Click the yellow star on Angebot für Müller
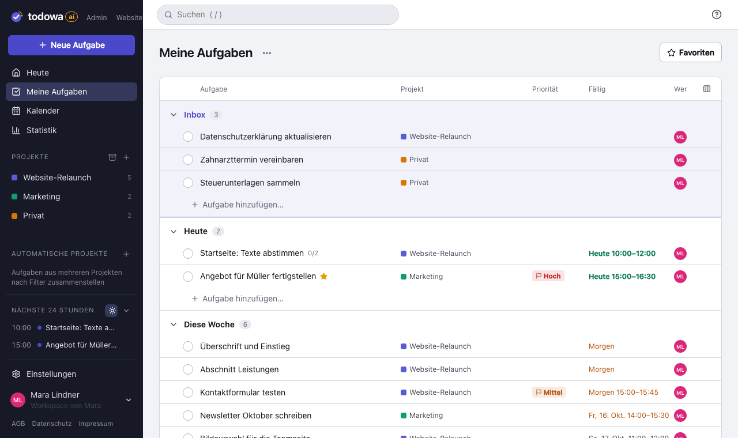The height and width of the screenshot is (438, 738). (x=323, y=276)
